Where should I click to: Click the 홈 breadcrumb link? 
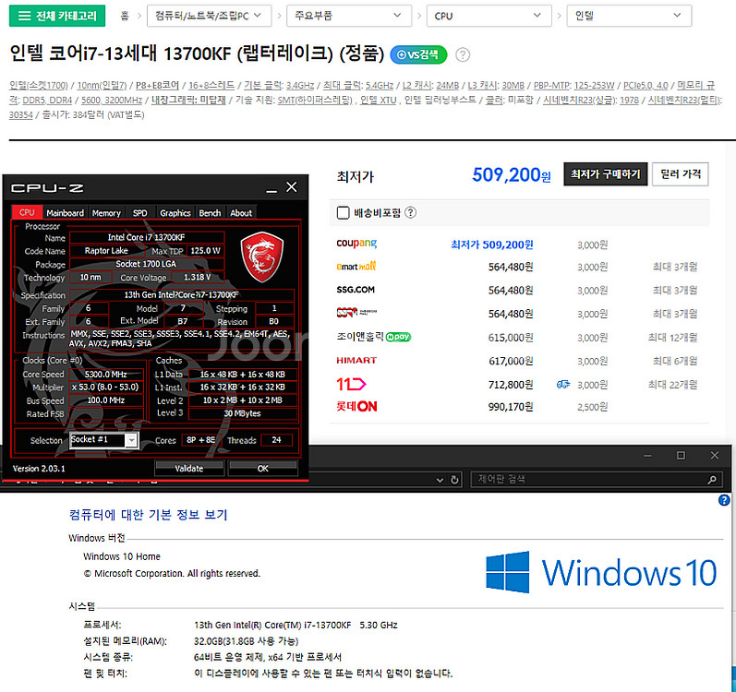click(x=125, y=16)
